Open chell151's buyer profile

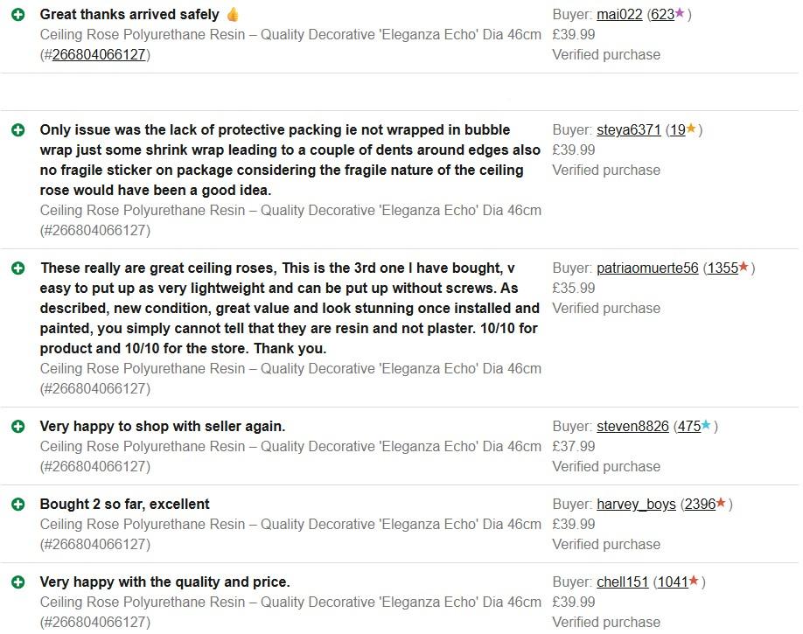tap(622, 582)
